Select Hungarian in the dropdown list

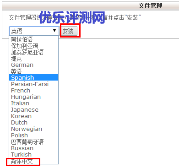click(33, 97)
